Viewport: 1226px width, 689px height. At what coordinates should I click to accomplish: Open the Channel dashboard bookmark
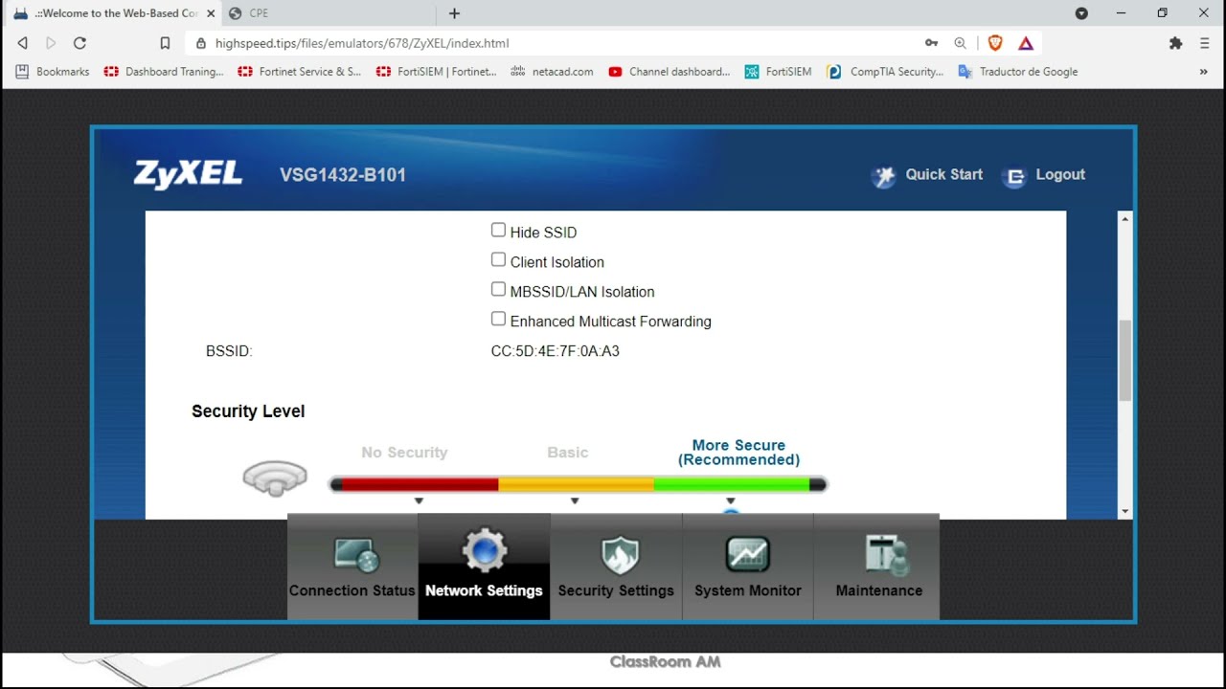(670, 72)
